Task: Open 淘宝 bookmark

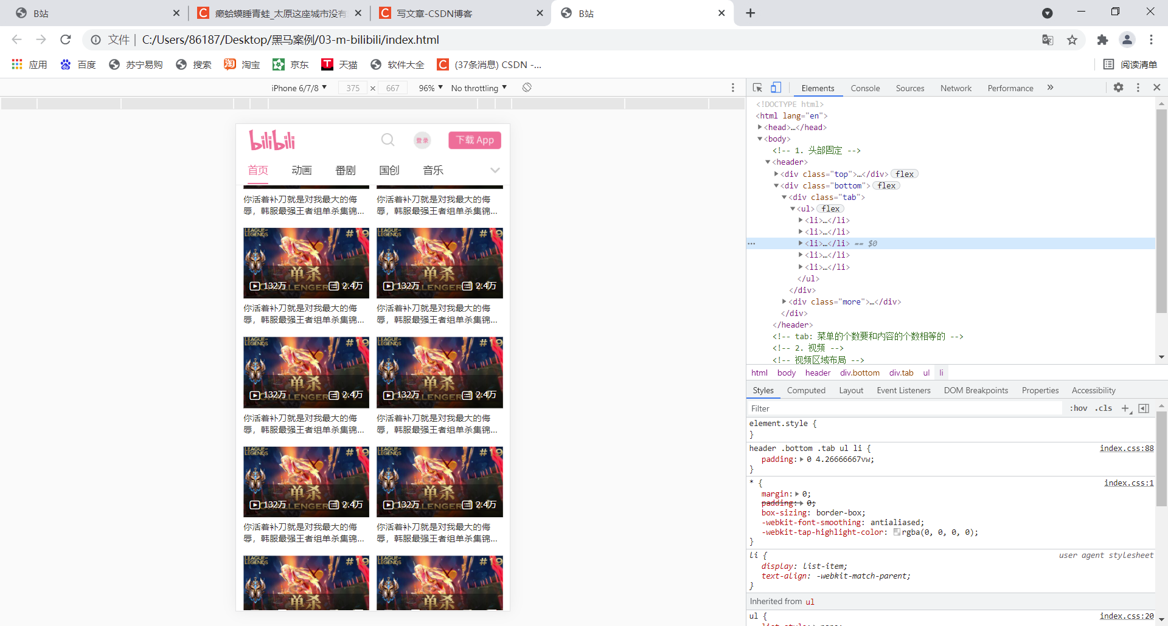Action: pyautogui.click(x=242, y=64)
